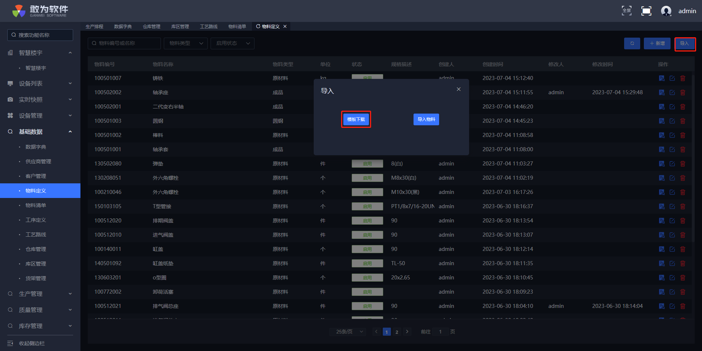702x351 pixels.
Task: Expand the 设备管理 sidebar menu
Action: coord(40,115)
